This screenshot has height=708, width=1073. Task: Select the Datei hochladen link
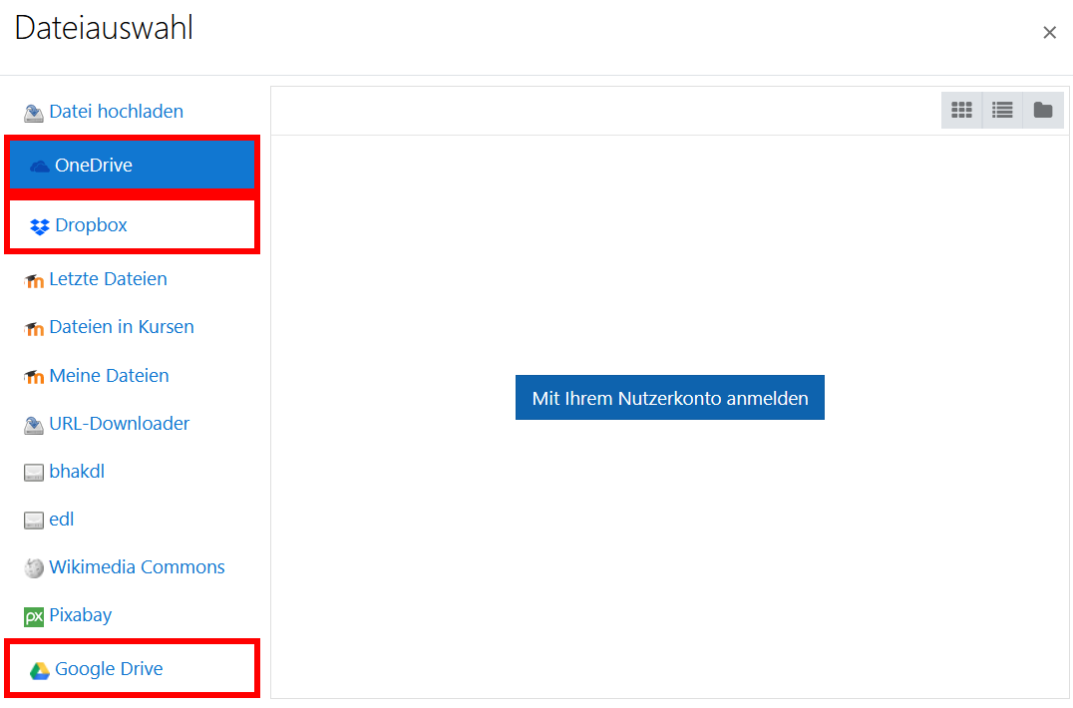point(117,111)
